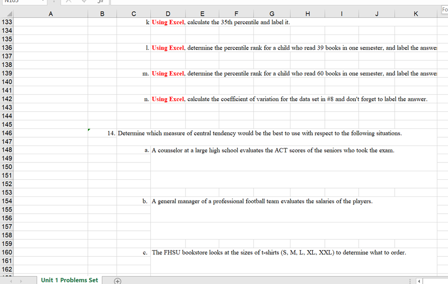This screenshot has height=284, width=448.
Task: Click the 'b.' item label in row 154
Action: click(145, 201)
